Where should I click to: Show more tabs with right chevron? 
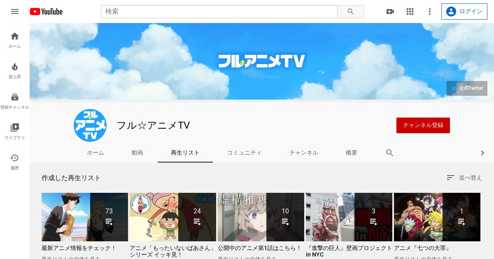click(x=482, y=153)
